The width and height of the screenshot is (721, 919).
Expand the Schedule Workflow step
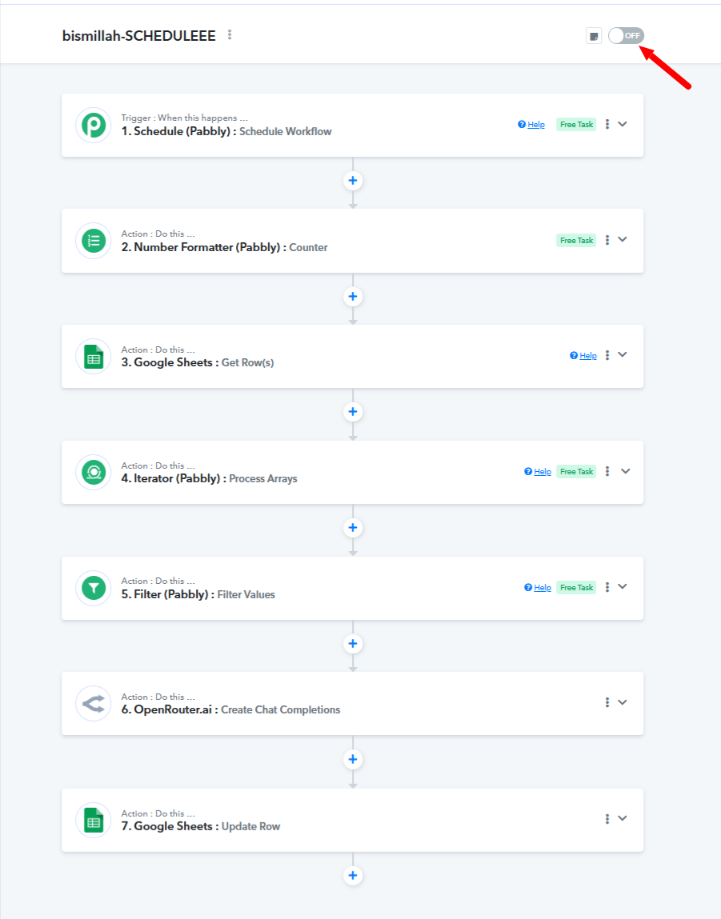click(623, 124)
